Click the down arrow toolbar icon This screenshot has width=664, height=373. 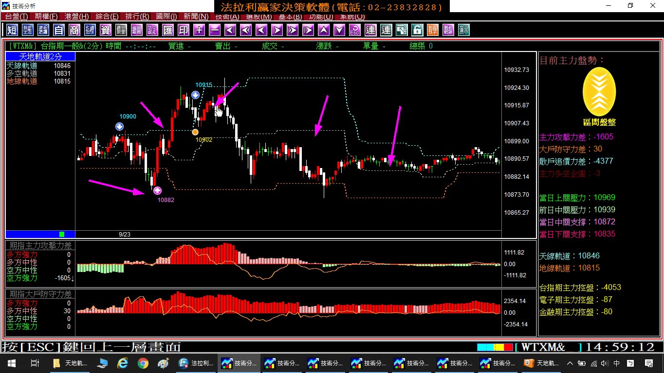(339, 30)
